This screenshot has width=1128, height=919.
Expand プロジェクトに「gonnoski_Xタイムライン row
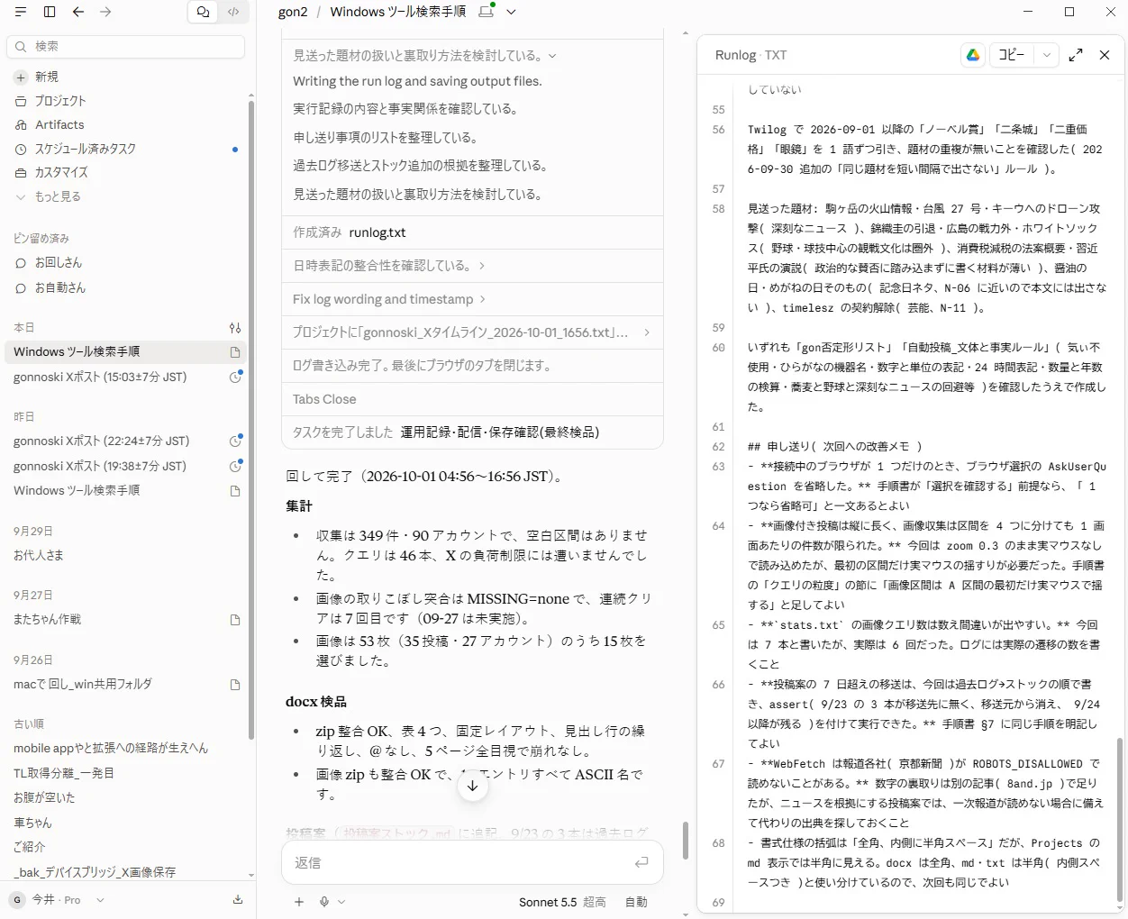click(473, 332)
